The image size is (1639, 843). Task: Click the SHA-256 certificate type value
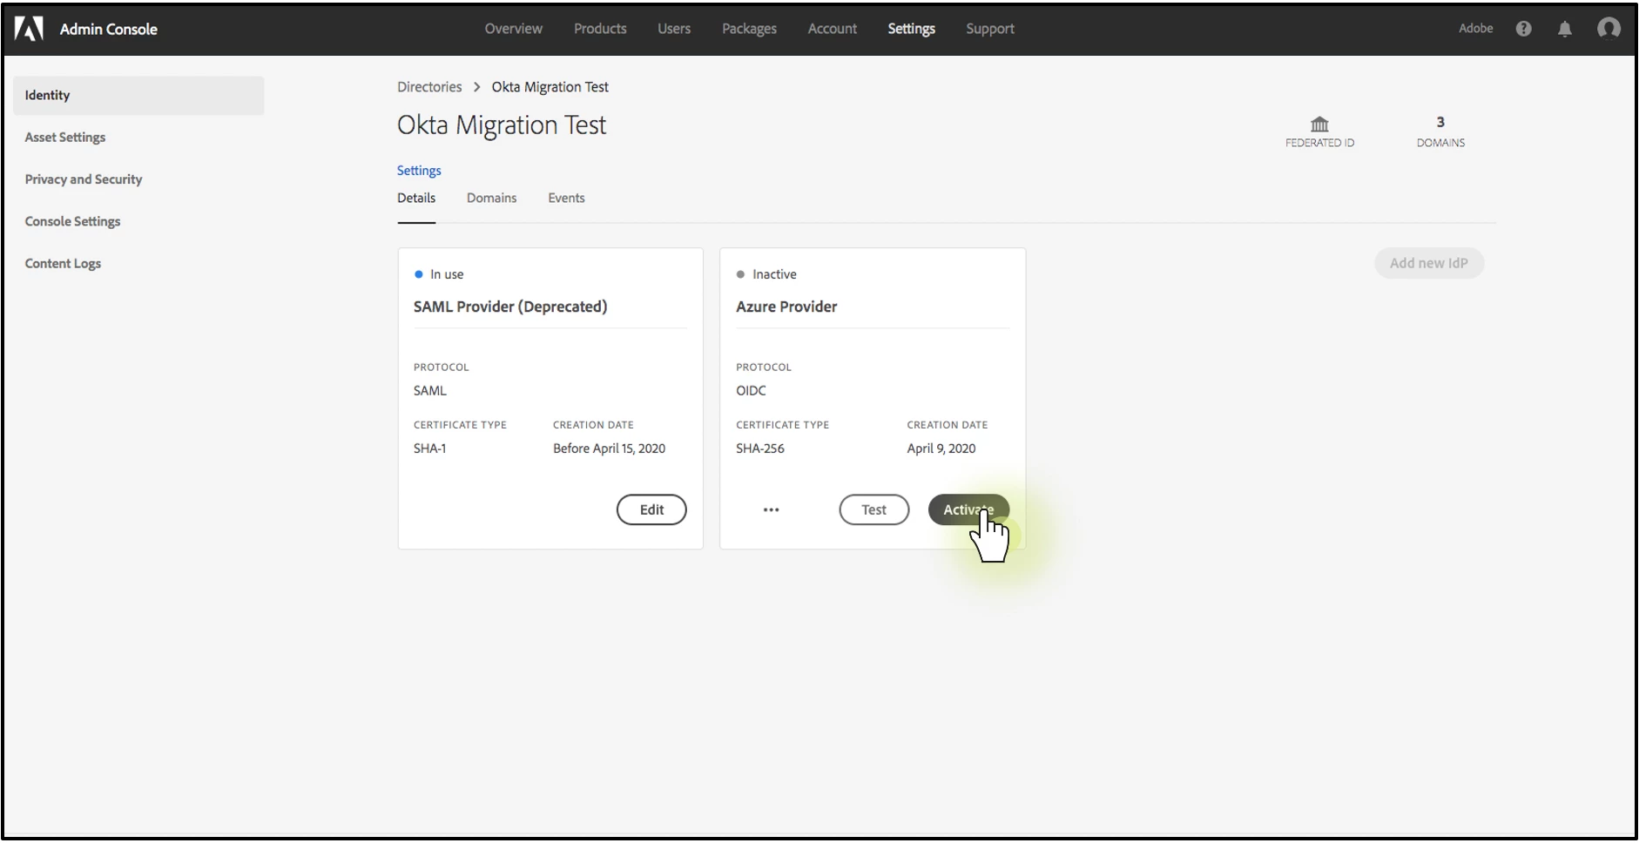[x=760, y=449]
